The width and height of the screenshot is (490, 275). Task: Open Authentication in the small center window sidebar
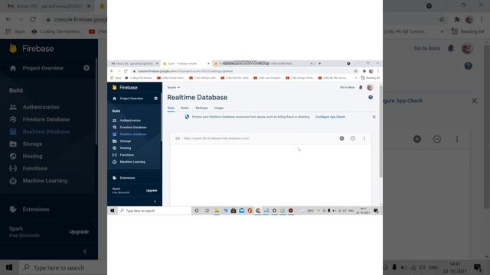130,121
